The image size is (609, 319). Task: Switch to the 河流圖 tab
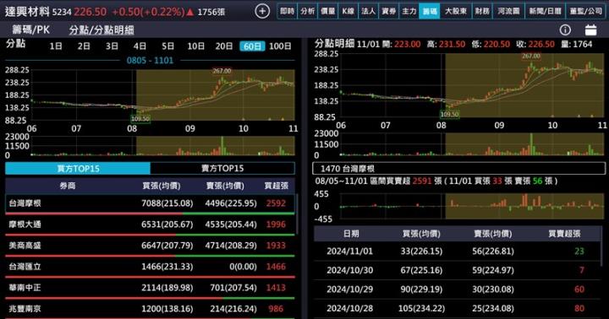pyautogui.click(x=508, y=11)
